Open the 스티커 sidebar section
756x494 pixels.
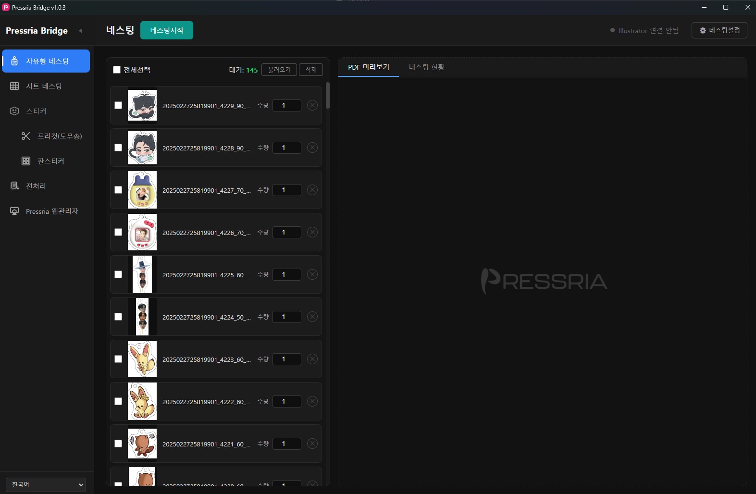(x=46, y=111)
